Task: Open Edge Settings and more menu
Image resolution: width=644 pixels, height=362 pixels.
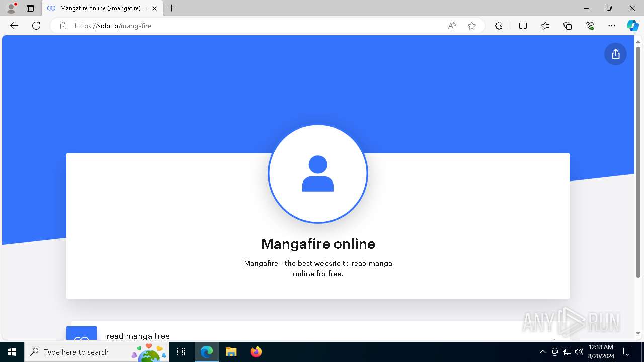Action: (612, 26)
